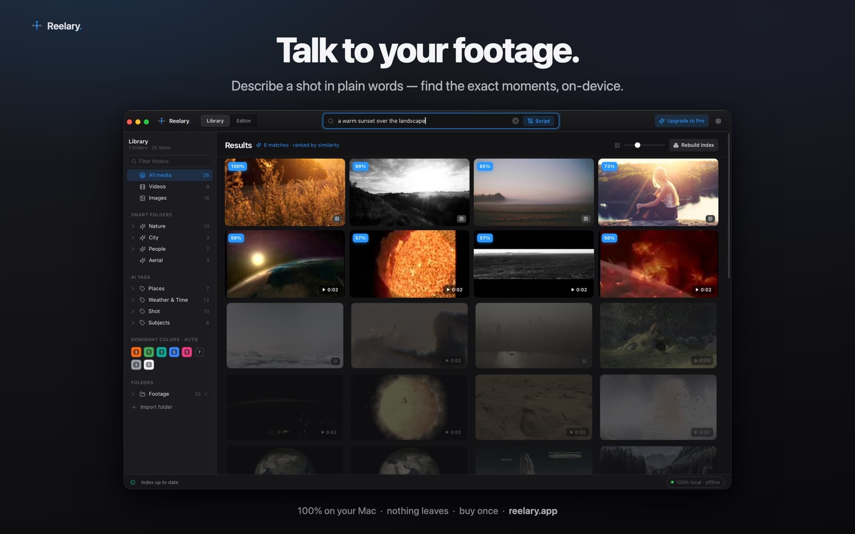The image size is (855, 534).
Task: Click the magnifier icon in the search bar
Action: 331,121
